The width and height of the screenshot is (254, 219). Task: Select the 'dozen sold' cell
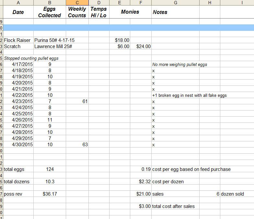click(232, 194)
